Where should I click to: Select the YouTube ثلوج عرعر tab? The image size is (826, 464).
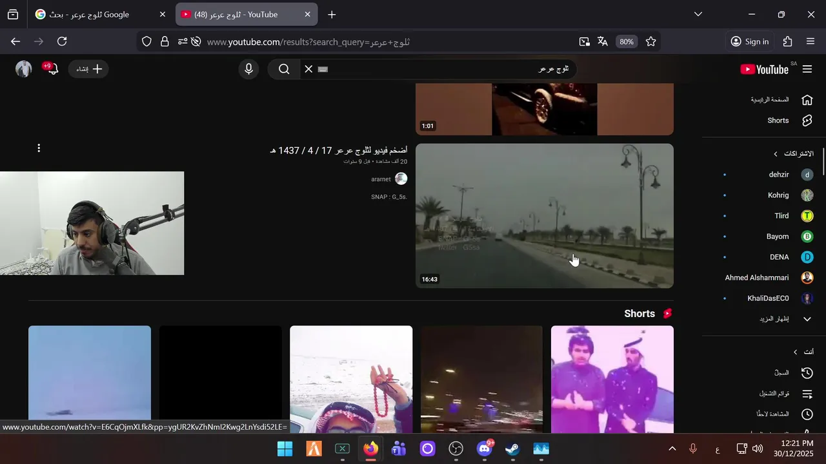pos(247,14)
